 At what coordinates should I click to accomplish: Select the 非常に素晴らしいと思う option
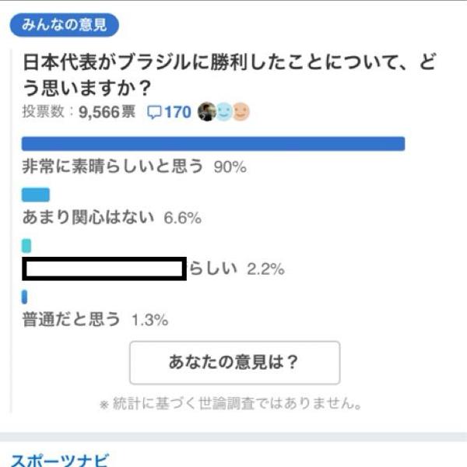coord(113,166)
